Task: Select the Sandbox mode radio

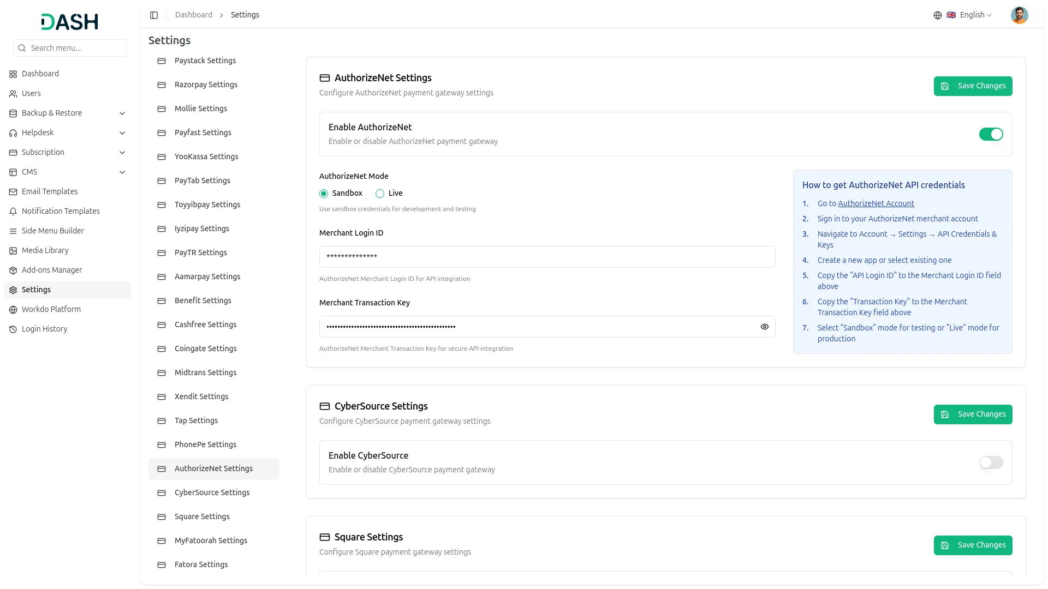Action: coord(324,194)
